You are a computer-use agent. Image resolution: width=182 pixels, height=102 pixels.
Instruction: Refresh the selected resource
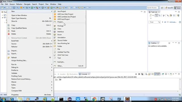[x=30, y=58]
